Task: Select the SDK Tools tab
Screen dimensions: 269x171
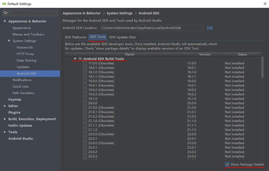Action: [x=98, y=37]
